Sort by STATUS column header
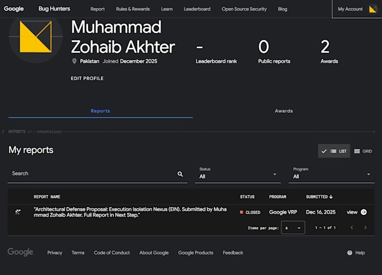Image resolution: width=382 pixels, height=275 pixels. [247, 196]
